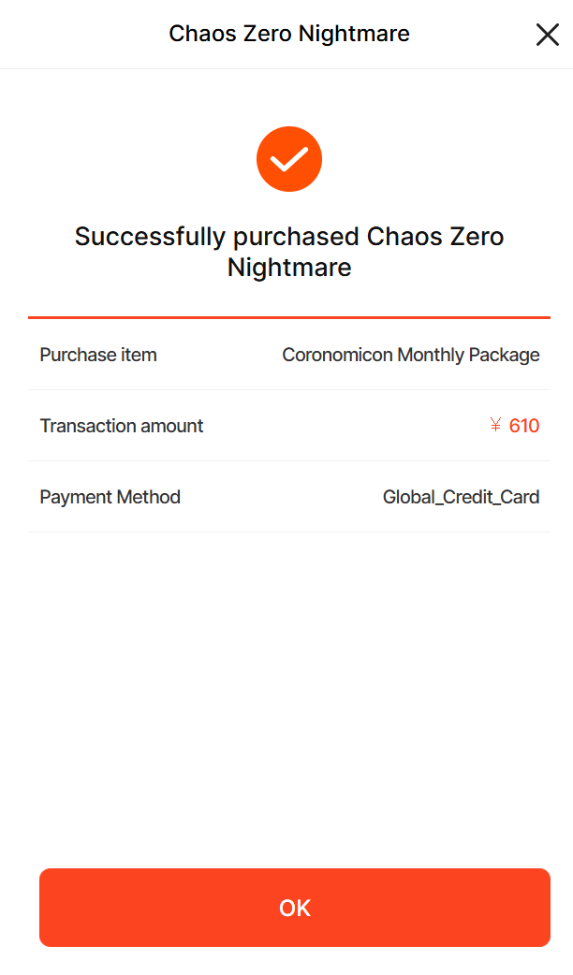Image resolution: width=573 pixels, height=975 pixels.
Task: Select the "Purchase item" label
Action: [98, 355]
